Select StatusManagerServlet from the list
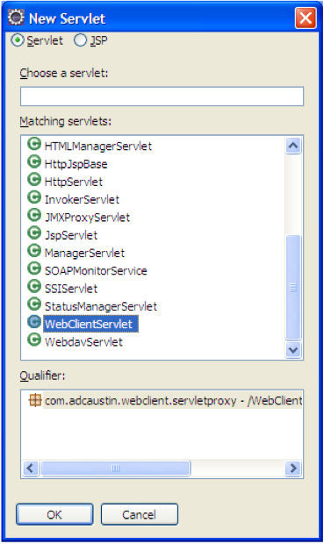The height and width of the screenshot is (544, 324). point(101,306)
